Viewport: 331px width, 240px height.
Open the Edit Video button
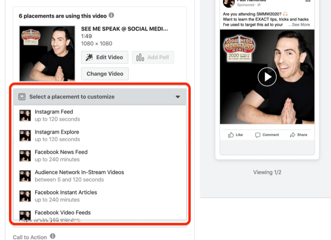click(x=105, y=57)
